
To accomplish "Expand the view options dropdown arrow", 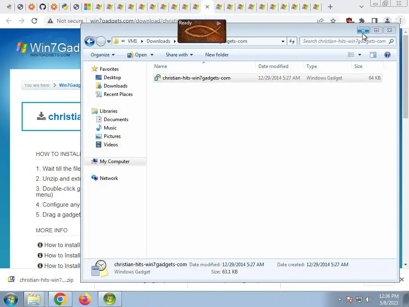I will [x=360, y=55].
